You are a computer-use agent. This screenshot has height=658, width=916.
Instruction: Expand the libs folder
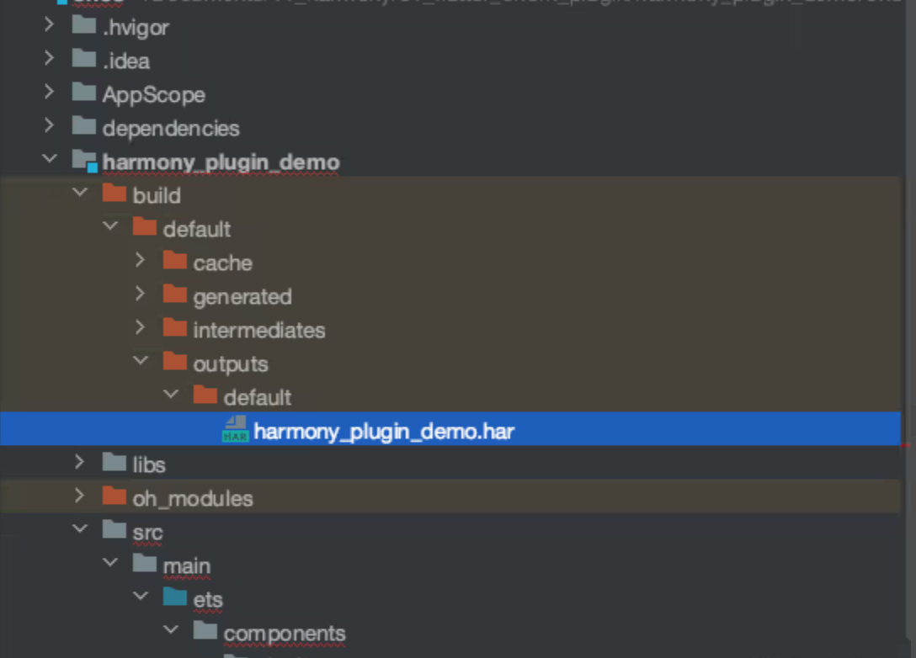tap(79, 462)
